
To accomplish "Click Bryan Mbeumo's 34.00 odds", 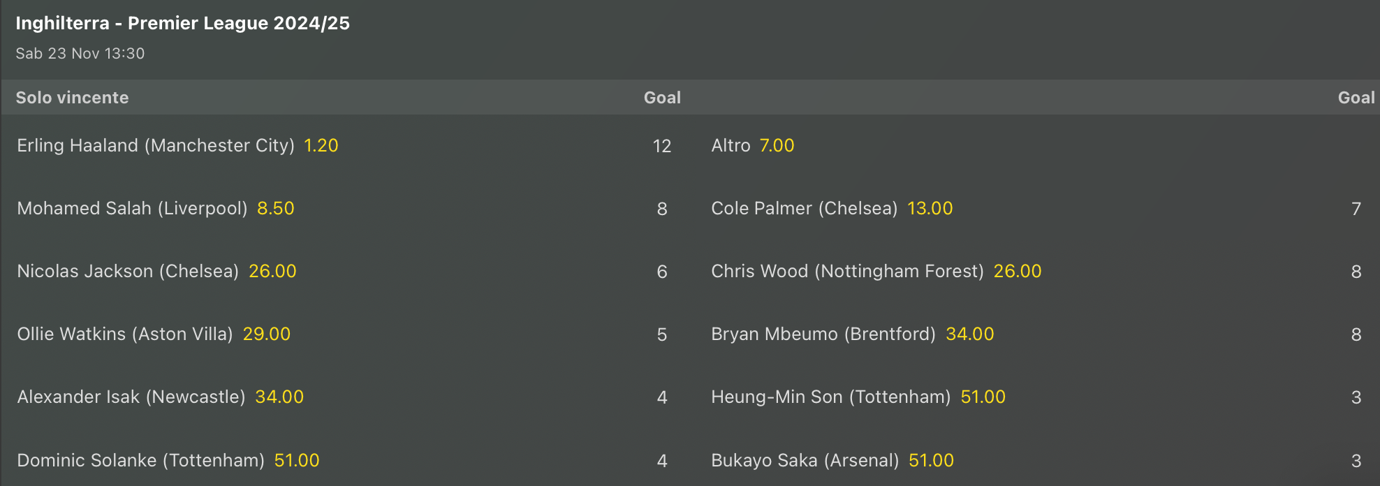I will [x=971, y=334].
